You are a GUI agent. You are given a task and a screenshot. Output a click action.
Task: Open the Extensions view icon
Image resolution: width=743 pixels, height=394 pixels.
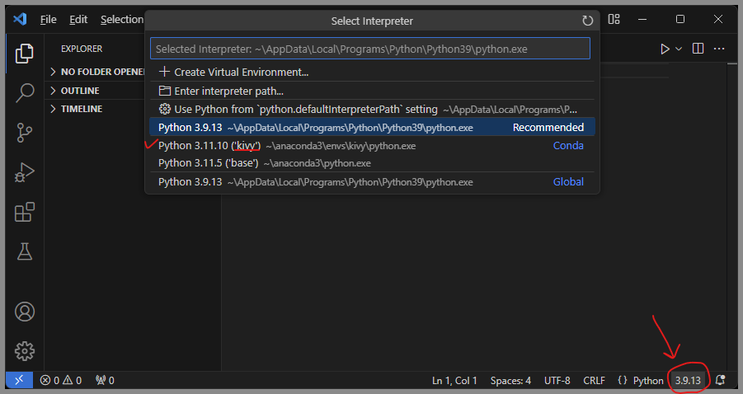[24, 212]
